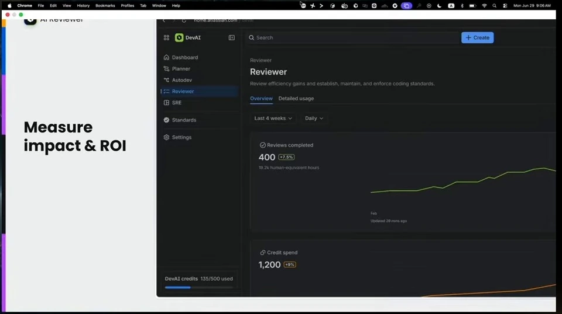Click the browser reload icon

pos(184,20)
